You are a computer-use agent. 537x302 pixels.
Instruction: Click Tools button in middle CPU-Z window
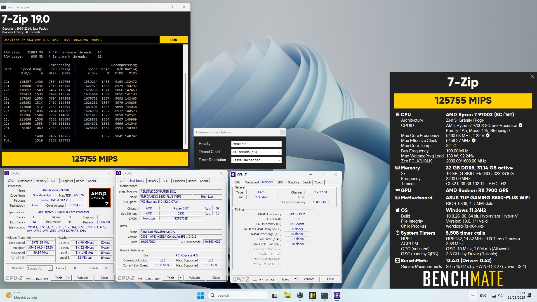coord(171,278)
